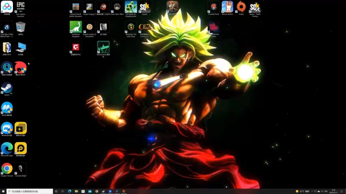Open the Origin launcher shortcut
This screenshot has width=346, height=194.
point(241,8)
